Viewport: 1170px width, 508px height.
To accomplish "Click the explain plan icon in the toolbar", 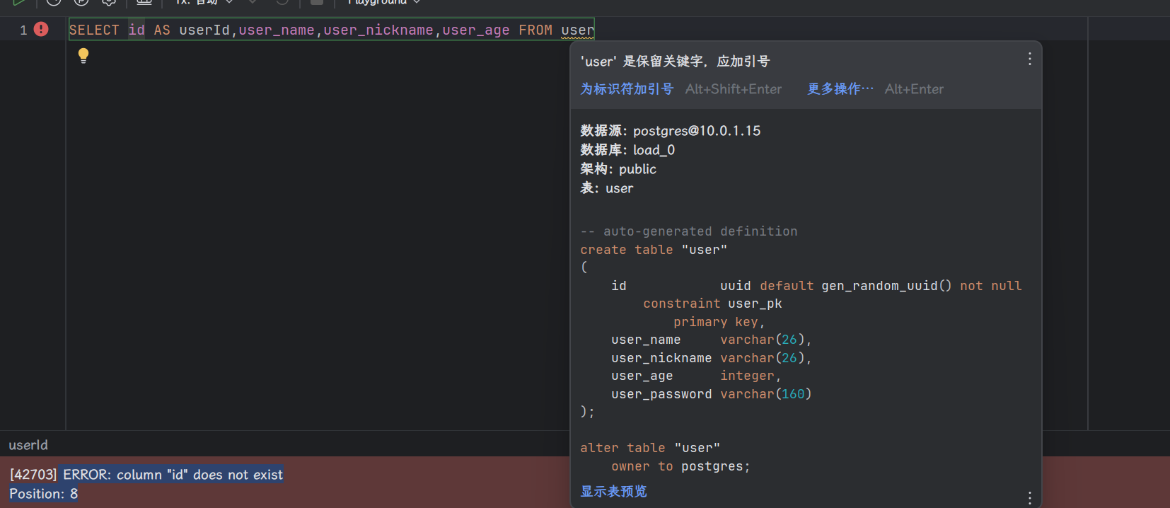I will 81,2.
